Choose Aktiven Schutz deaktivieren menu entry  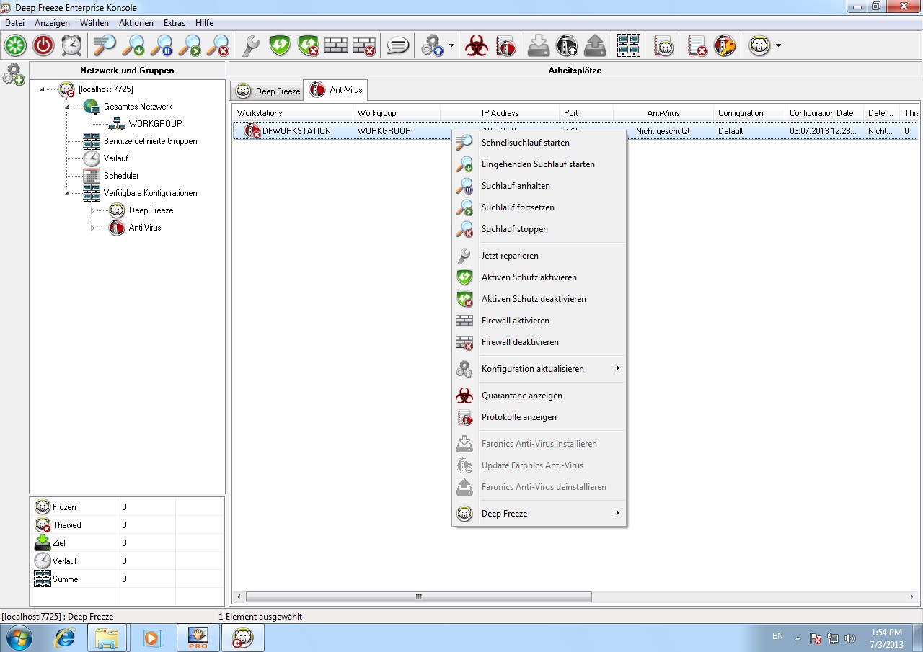539,299
